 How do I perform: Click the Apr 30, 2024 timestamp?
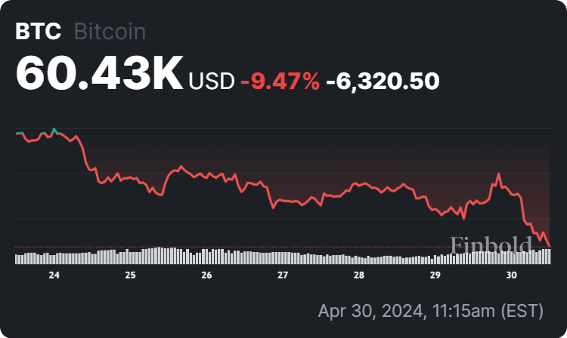[x=430, y=311]
